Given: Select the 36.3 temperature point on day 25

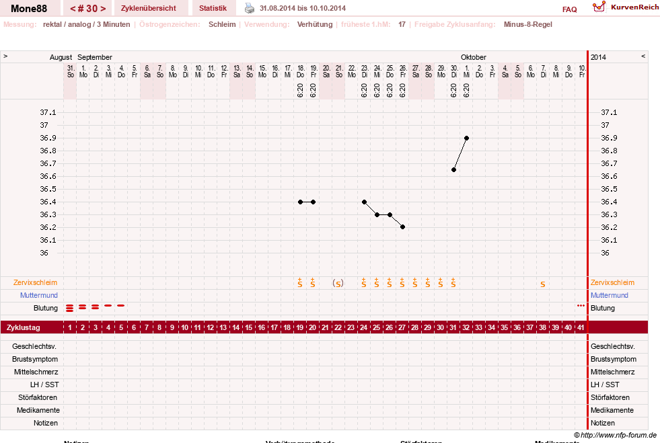Looking at the screenshot, I should click(377, 214).
